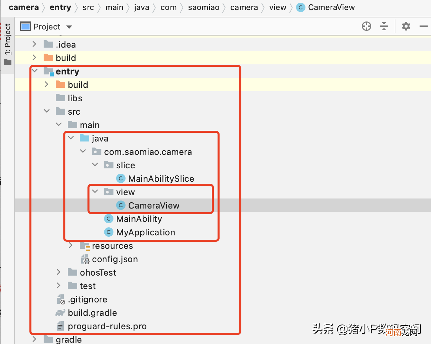Select the com.saomiao.camera package name
Screen dimensions: 431x344
148,152
